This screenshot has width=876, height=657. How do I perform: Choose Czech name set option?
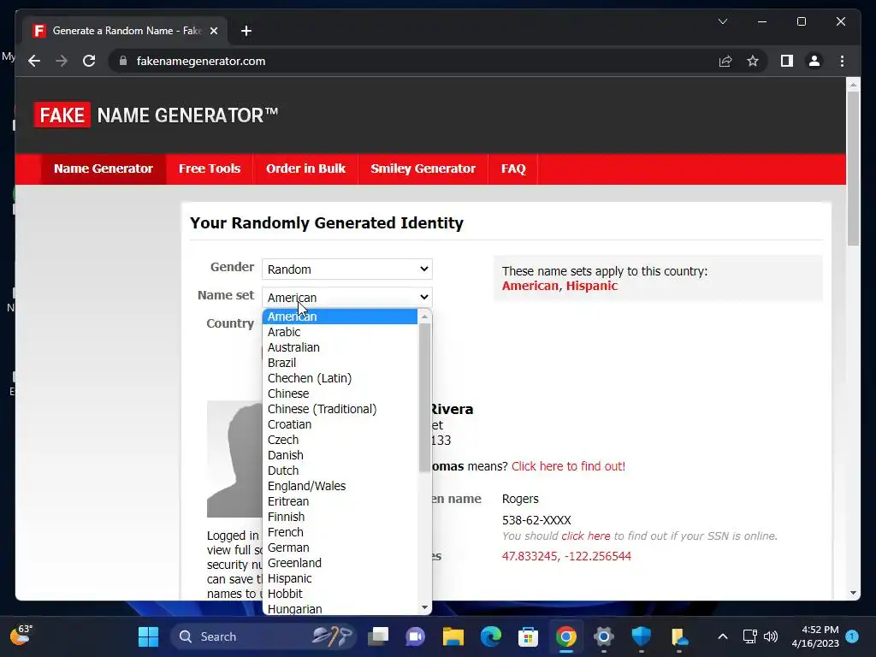[x=340, y=440]
